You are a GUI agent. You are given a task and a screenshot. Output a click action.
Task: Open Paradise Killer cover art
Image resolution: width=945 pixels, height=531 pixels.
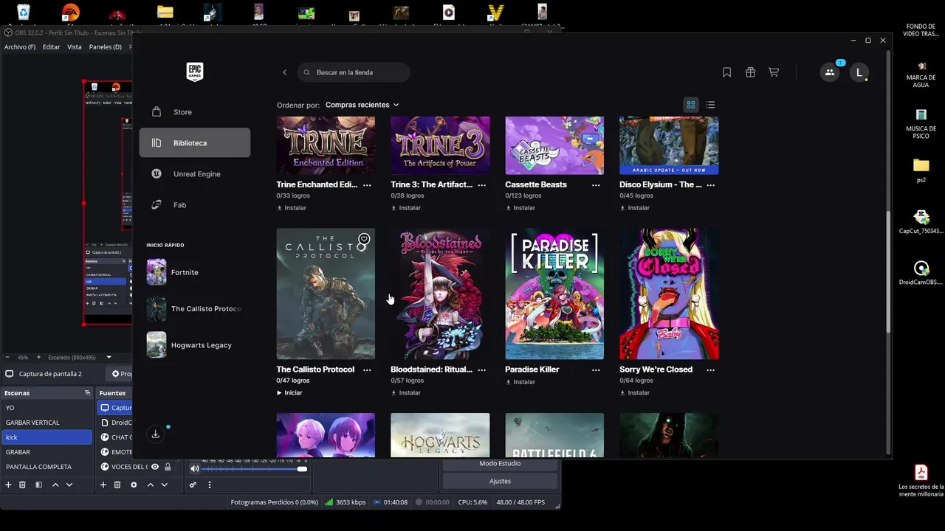554,294
